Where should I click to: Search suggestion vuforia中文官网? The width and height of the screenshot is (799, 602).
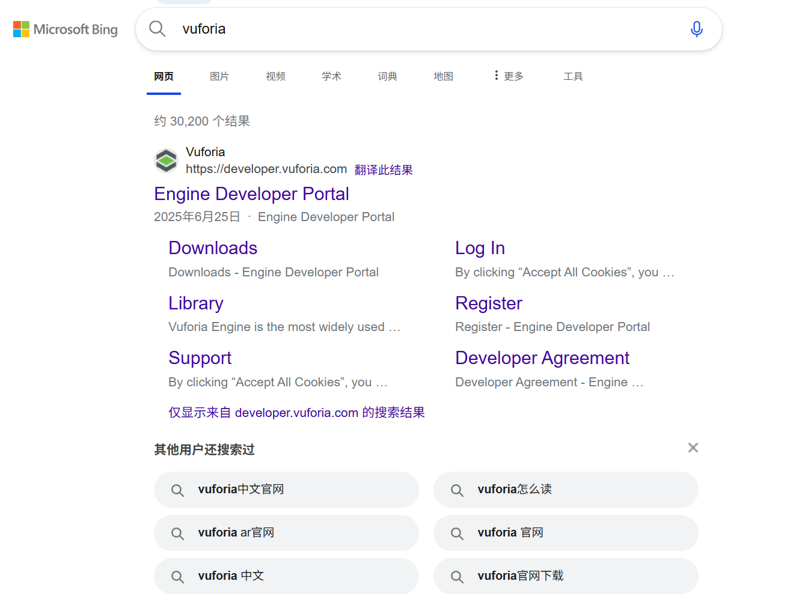click(286, 490)
